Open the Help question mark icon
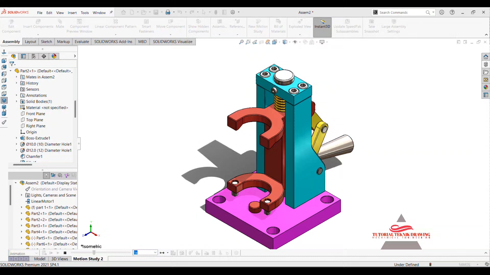The height and width of the screenshot is (275, 490). 452,12
